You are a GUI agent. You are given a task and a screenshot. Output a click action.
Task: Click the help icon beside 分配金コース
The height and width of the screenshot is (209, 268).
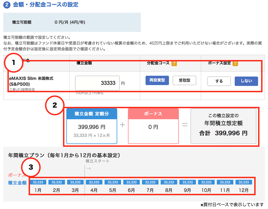174,63
